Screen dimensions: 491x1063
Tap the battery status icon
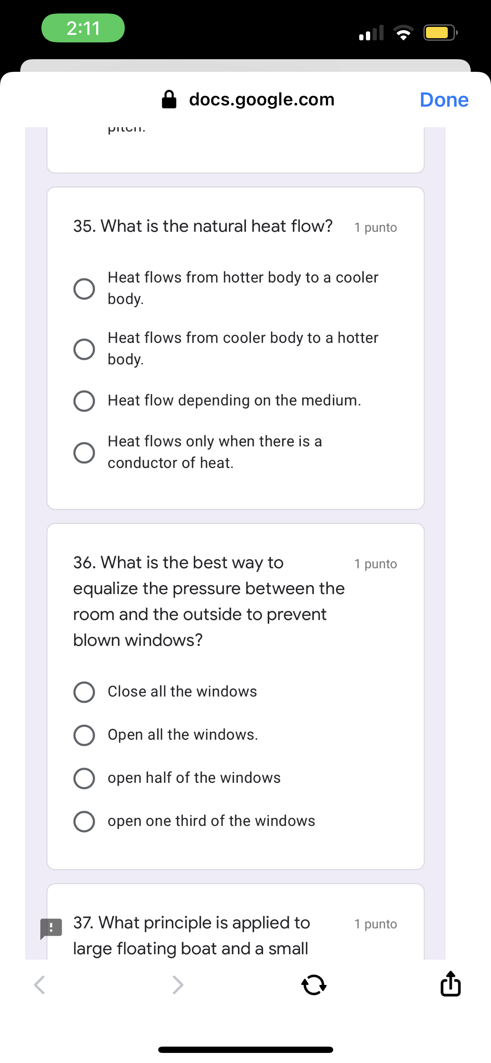[x=440, y=33]
